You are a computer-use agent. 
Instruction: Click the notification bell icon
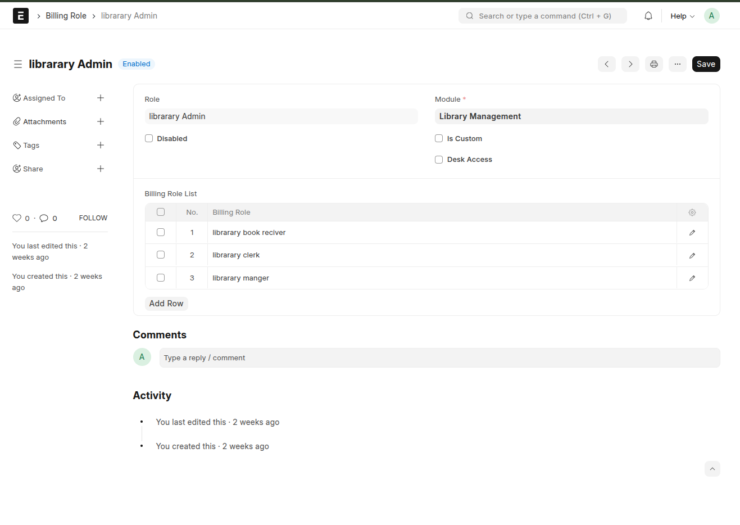pyautogui.click(x=648, y=16)
